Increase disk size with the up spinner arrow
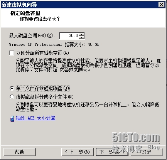The width and height of the screenshot is (167, 160). coord(81,34)
